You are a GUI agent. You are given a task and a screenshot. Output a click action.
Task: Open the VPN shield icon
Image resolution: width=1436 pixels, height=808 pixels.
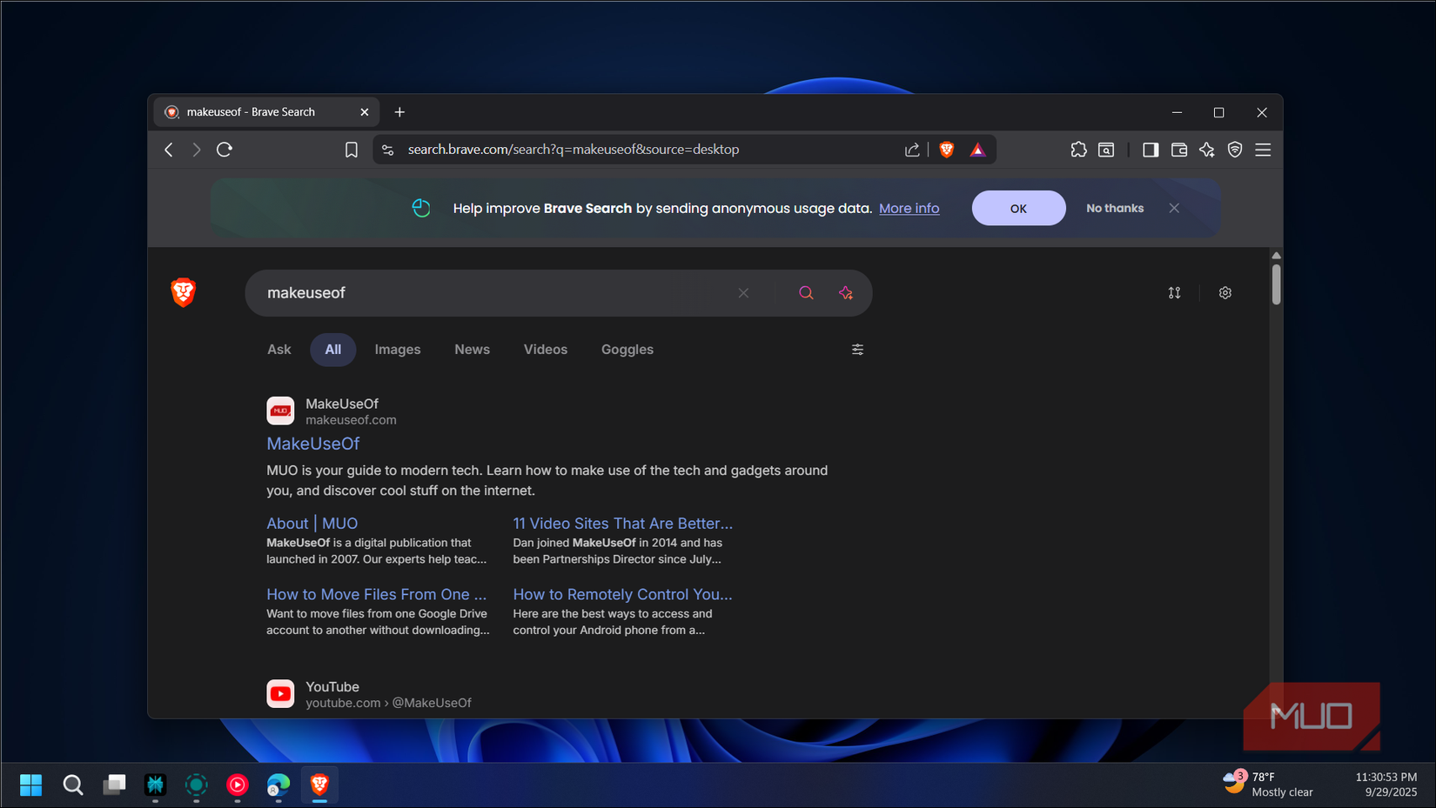click(x=1235, y=150)
